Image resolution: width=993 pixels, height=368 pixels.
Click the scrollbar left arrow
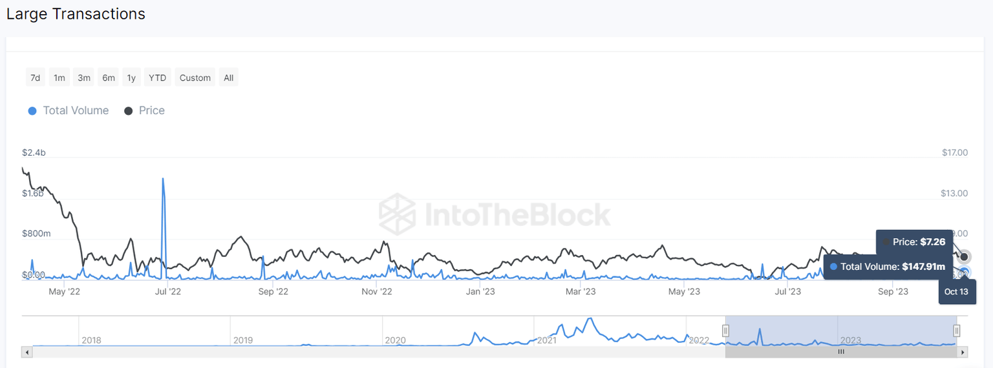coord(27,353)
